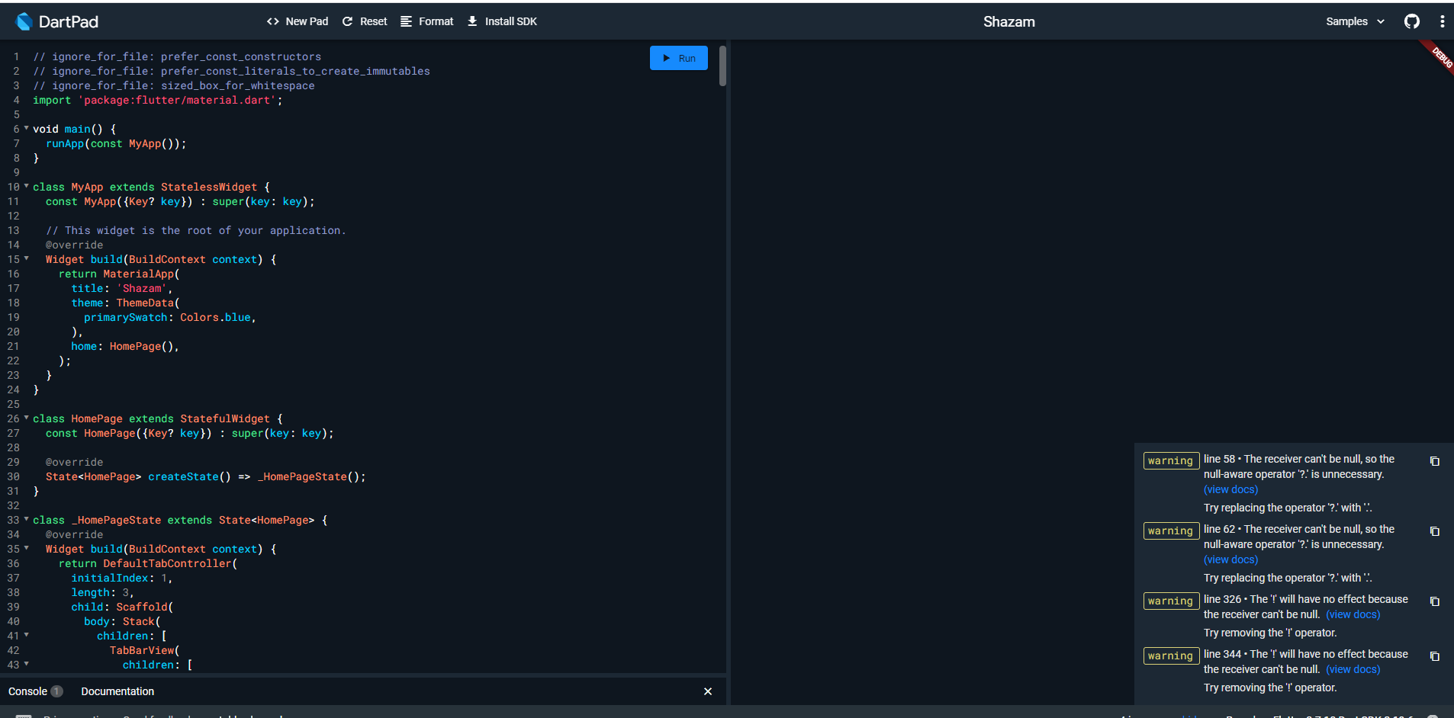
Task: Click the const HomePage constructor line
Action: pyautogui.click(x=190, y=433)
